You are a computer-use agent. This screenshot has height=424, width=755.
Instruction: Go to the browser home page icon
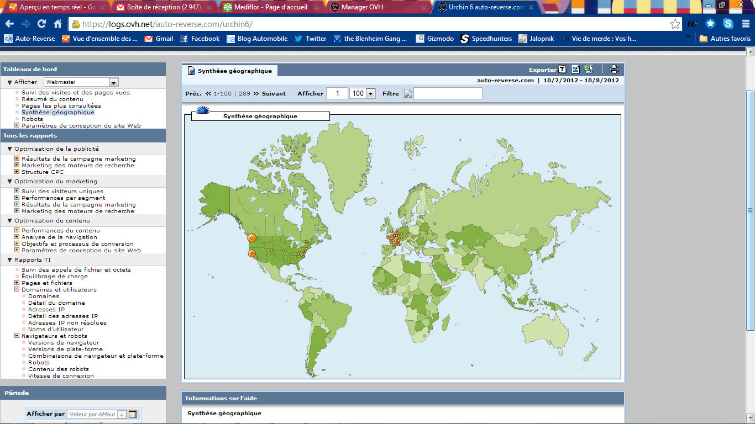(57, 24)
